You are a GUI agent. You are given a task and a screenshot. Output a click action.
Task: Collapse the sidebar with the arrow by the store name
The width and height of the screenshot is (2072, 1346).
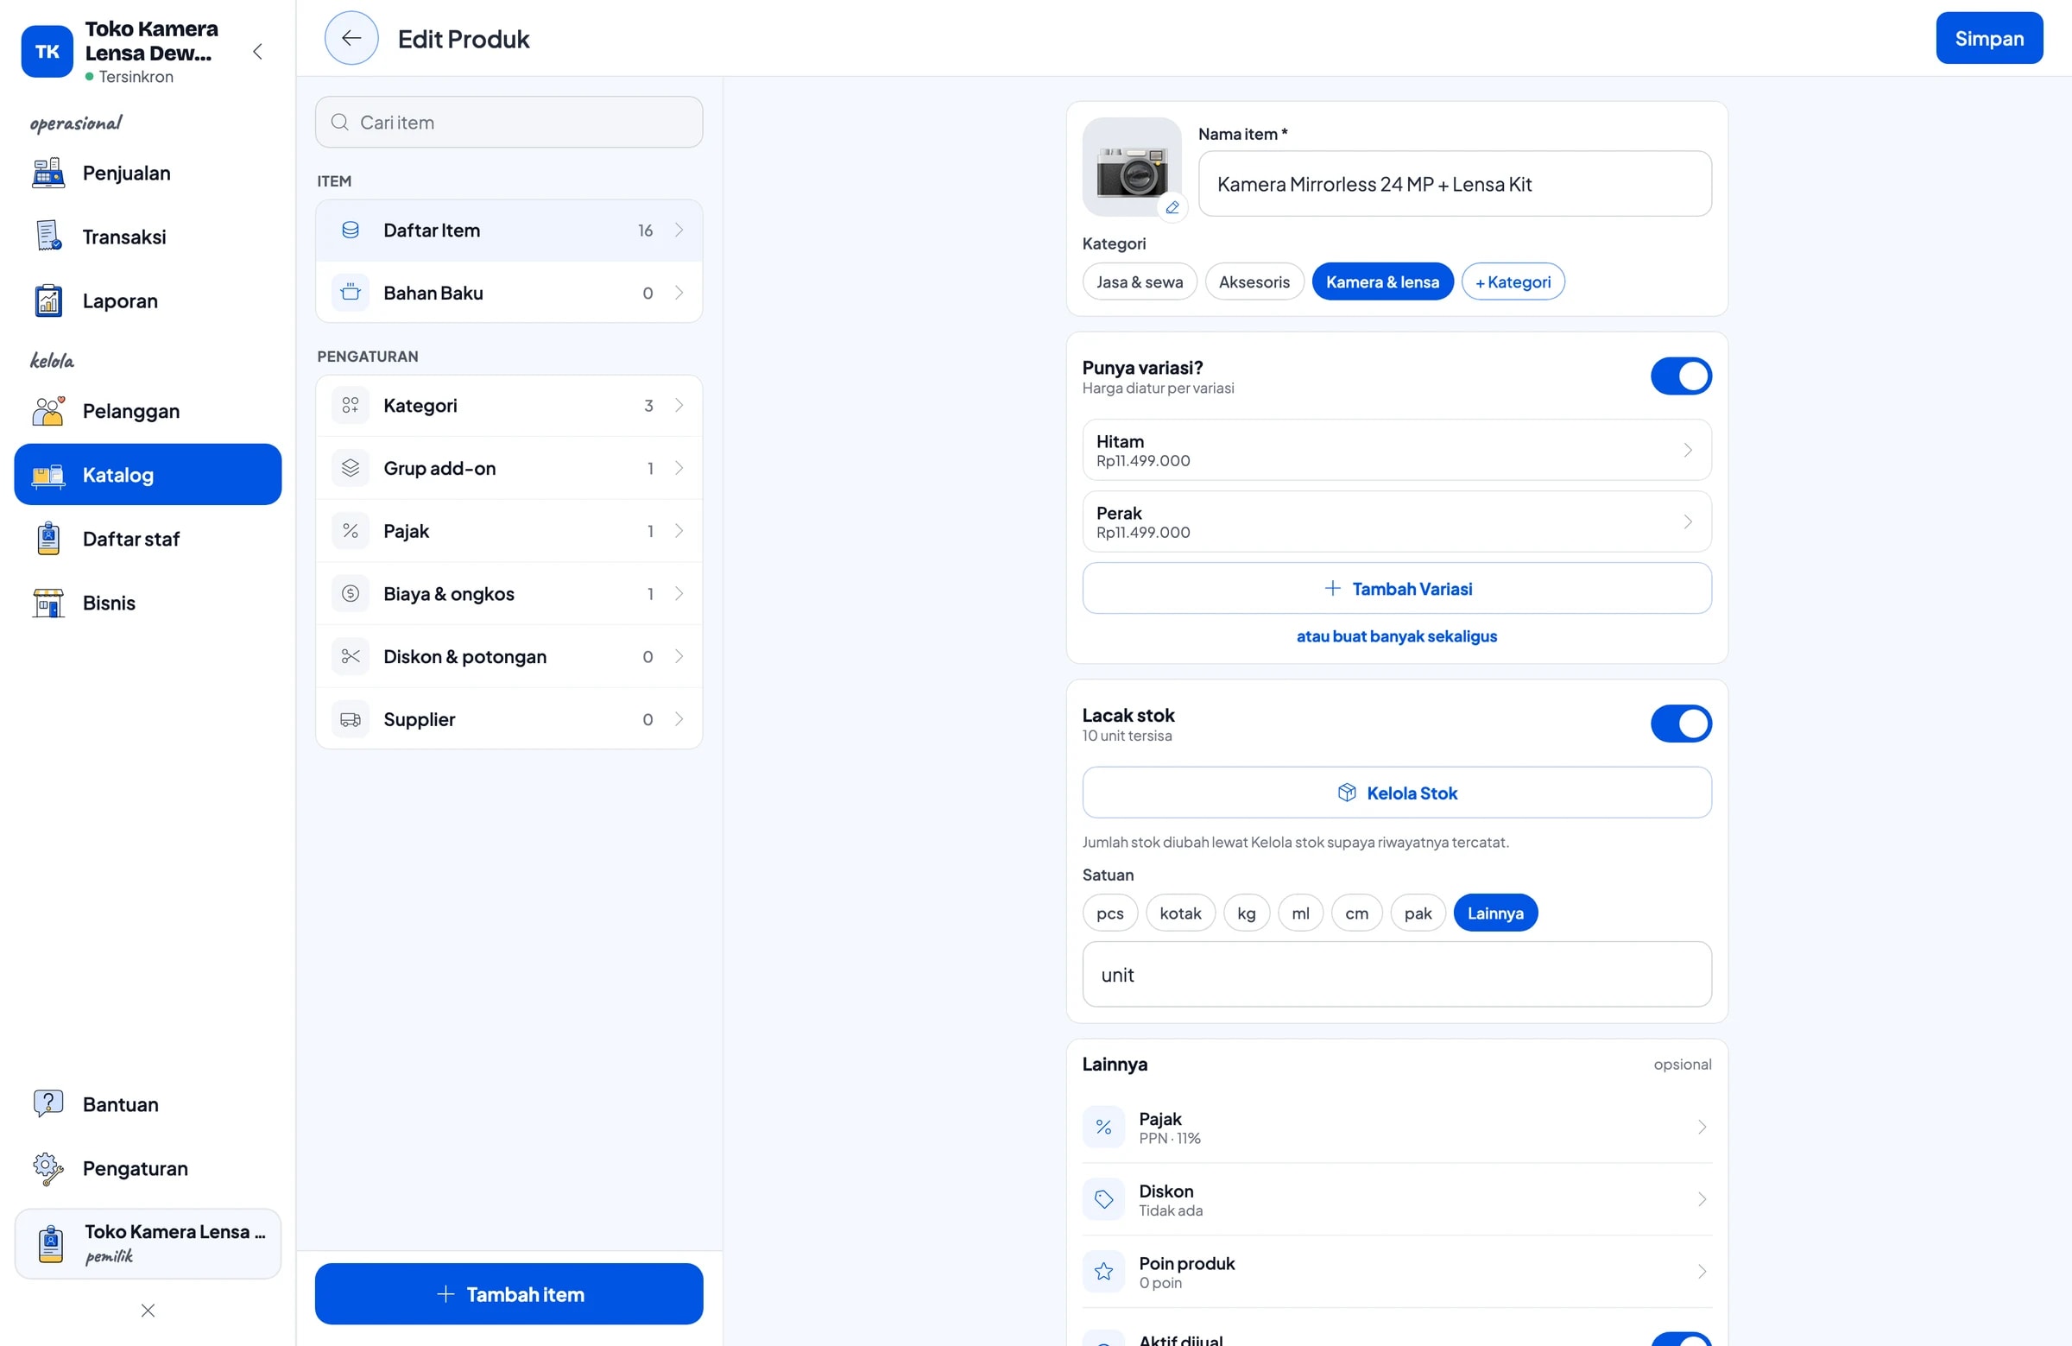pyautogui.click(x=256, y=51)
